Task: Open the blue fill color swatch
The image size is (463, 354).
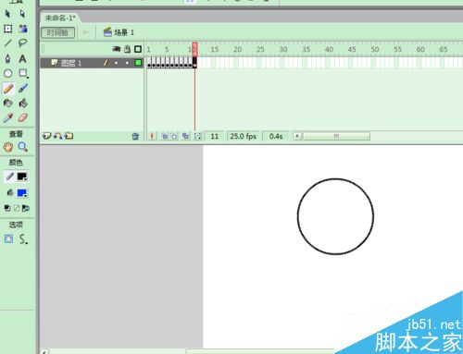Action: 22,193
